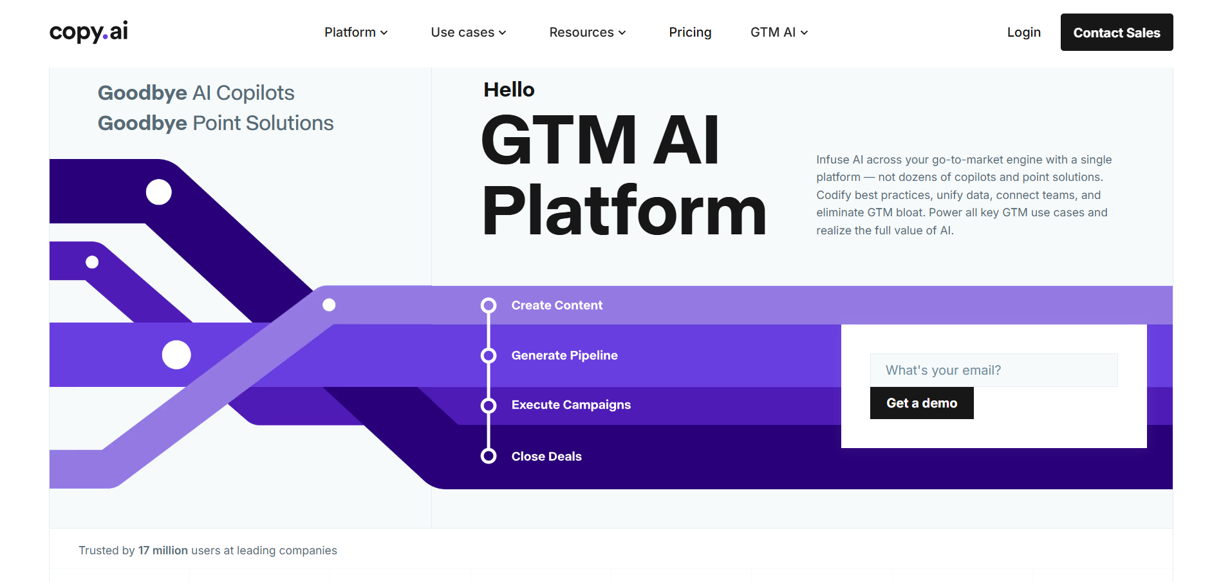Viewport: 1221px width, 582px height.
Task: Select the Generate Pipeline timeline node circle
Action: coord(489,355)
